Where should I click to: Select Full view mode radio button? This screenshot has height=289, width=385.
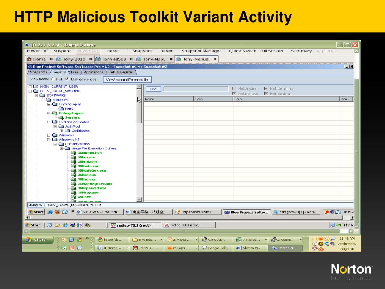(52, 79)
